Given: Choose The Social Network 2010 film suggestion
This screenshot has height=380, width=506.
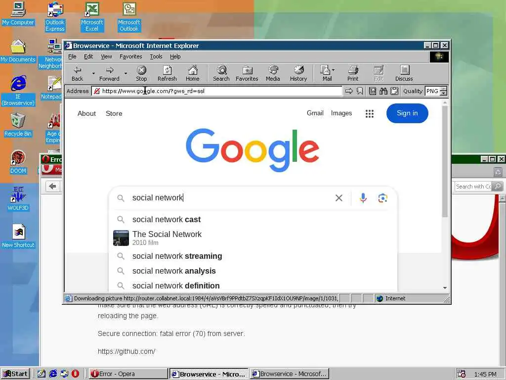Looking at the screenshot, I should click(253, 238).
